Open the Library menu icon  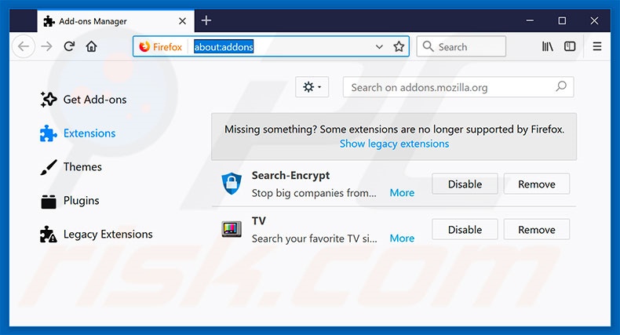tap(547, 46)
